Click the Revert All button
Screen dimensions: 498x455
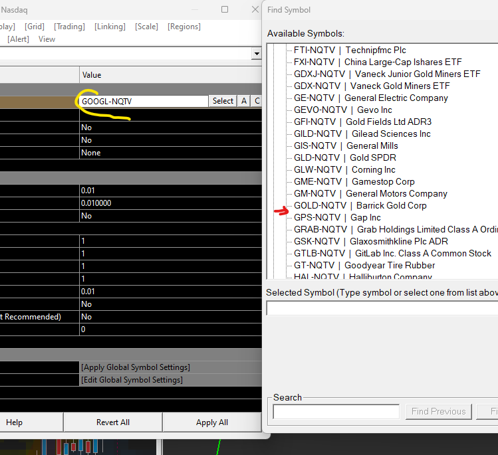113,422
